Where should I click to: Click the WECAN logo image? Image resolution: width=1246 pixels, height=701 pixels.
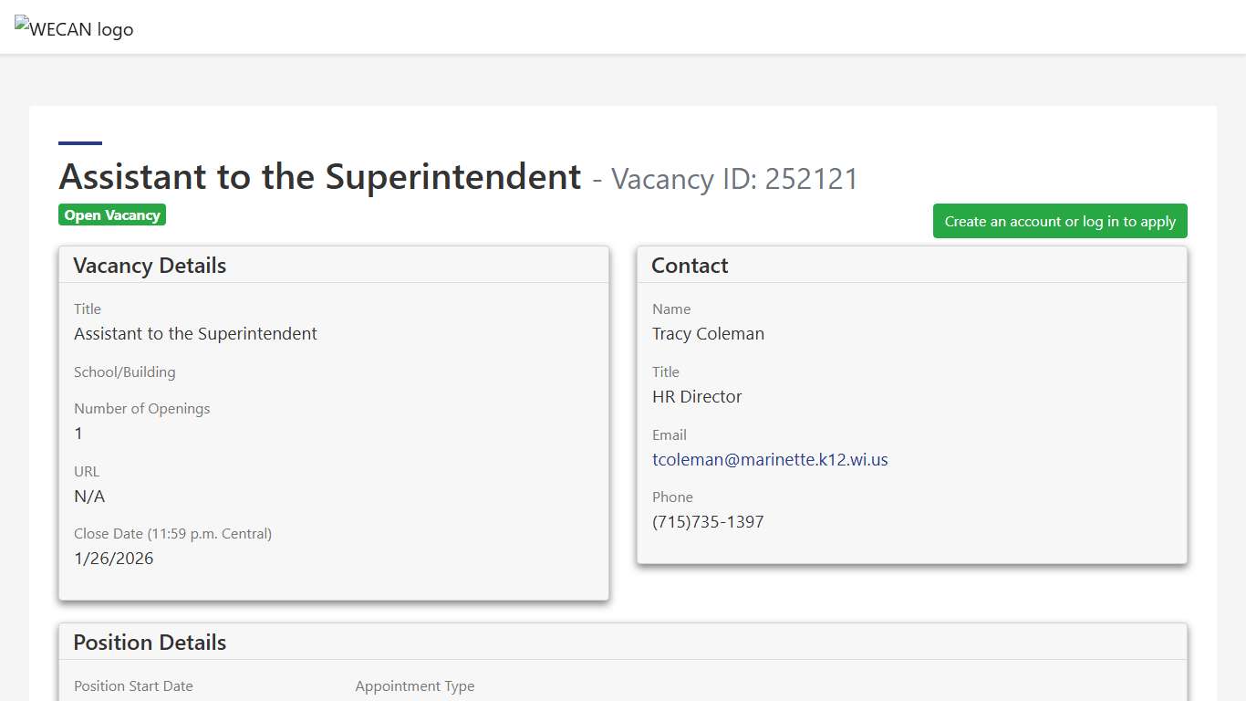tap(74, 28)
